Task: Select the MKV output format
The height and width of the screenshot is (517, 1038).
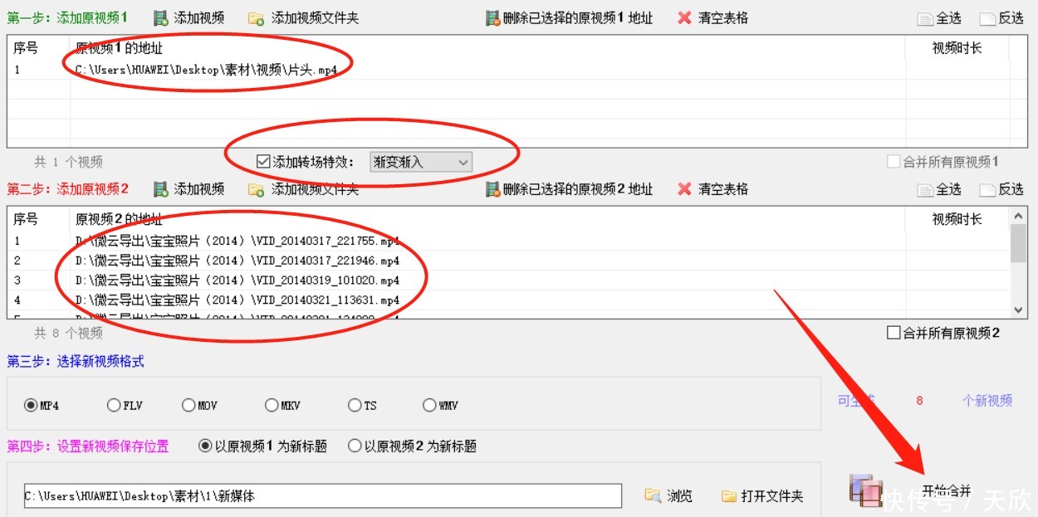Action: [x=272, y=405]
